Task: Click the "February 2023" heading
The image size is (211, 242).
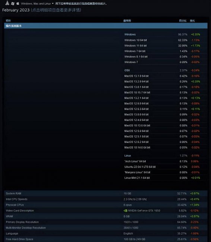Action: tap(16, 10)
